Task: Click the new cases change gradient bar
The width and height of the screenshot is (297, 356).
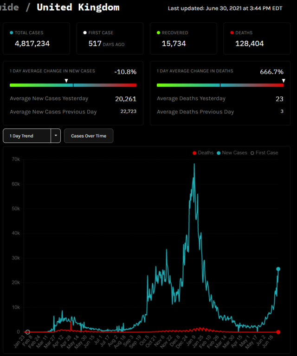Action: tap(73, 85)
